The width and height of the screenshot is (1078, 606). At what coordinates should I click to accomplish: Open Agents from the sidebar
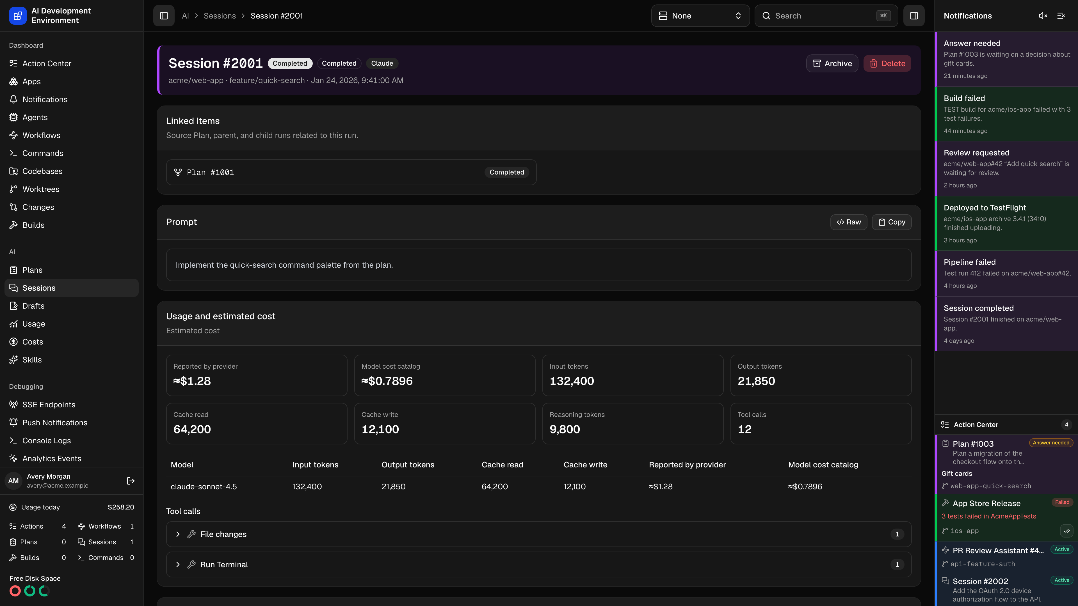tap(72, 118)
